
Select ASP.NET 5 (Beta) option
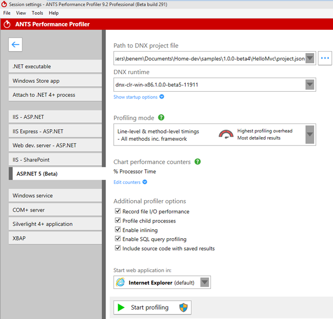pyautogui.click(x=57, y=174)
